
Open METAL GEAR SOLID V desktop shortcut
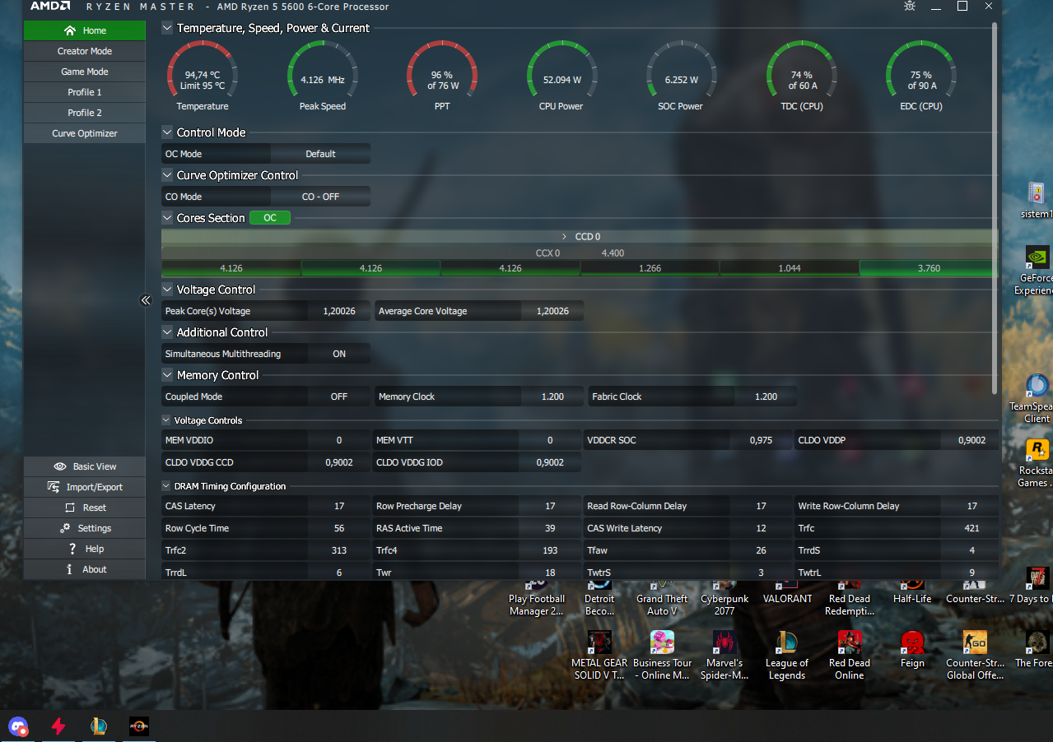click(599, 655)
